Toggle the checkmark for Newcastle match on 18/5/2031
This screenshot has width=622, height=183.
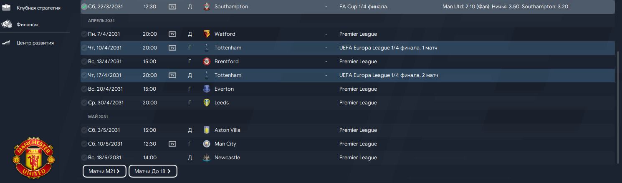[x=84, y=158]
